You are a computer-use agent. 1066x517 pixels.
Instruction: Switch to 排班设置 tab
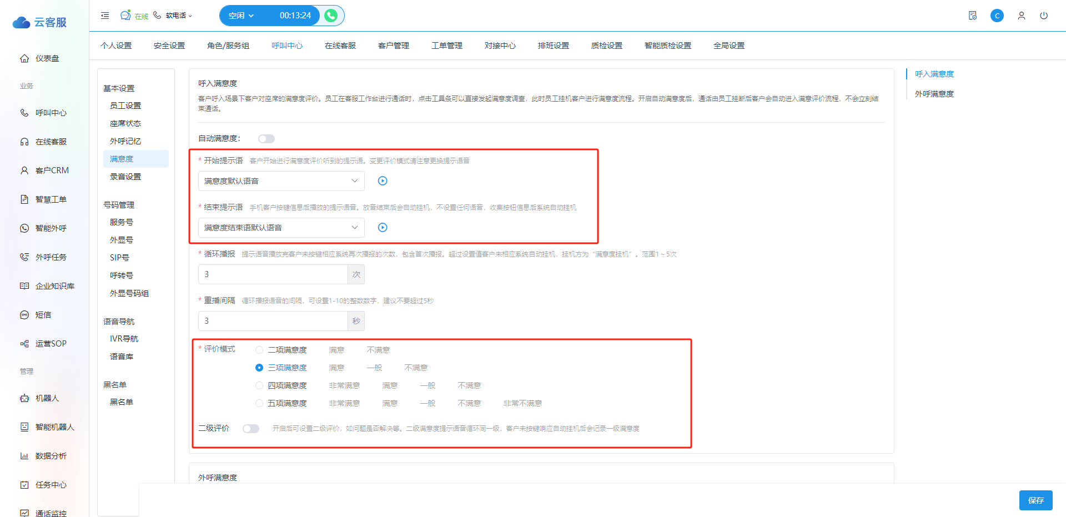(554, 46)
